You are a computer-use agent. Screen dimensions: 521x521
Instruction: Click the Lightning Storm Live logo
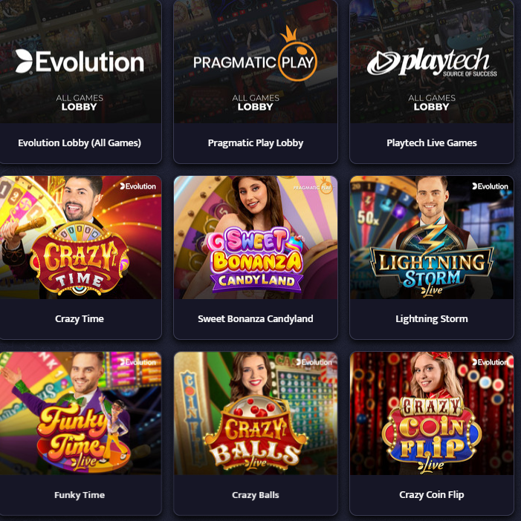[x=432, y=260]
